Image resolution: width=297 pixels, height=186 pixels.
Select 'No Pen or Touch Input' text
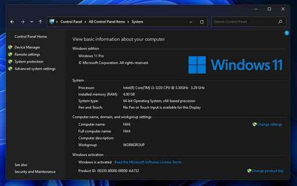coord(141,107)
